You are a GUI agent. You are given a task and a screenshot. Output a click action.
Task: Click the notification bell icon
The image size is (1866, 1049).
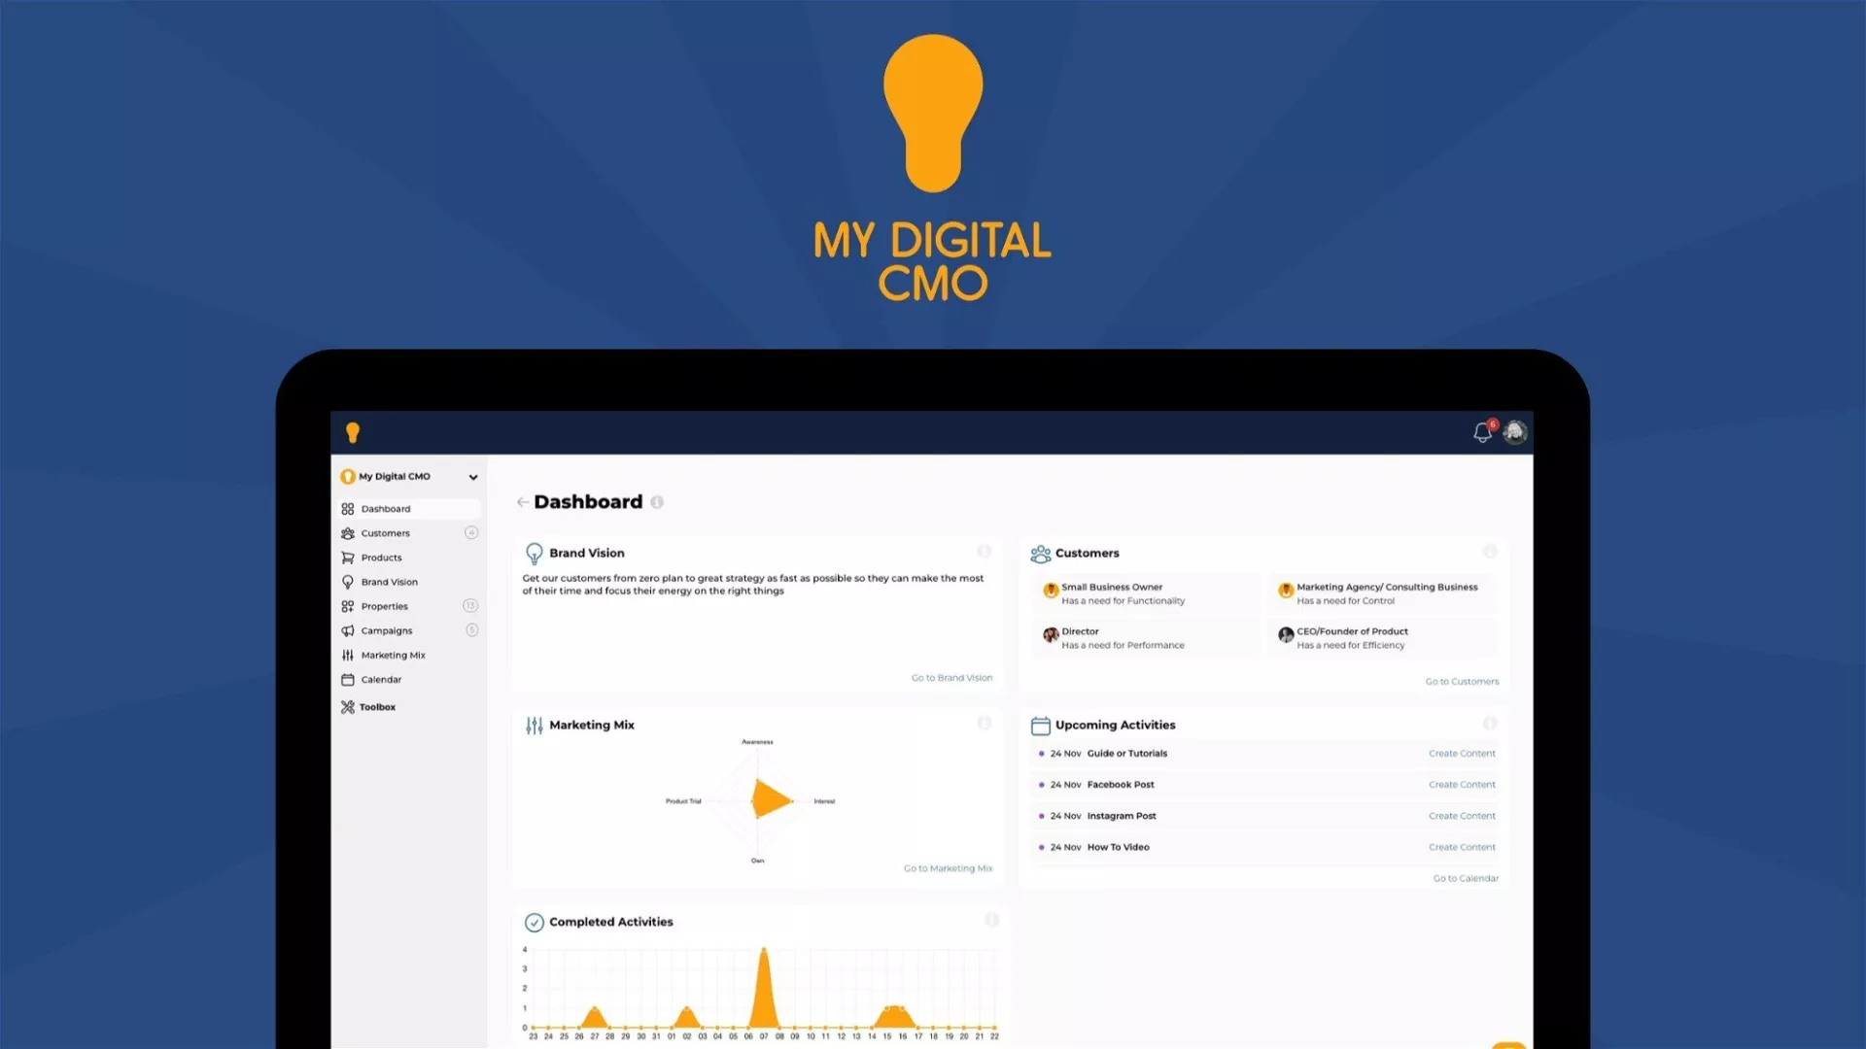1481,433
